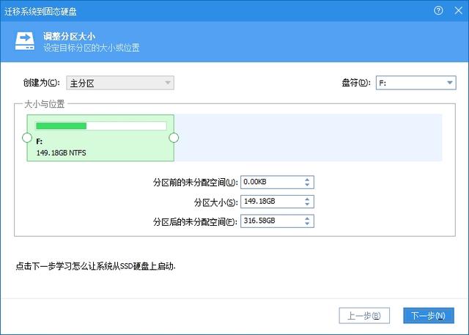Viewport: 469px width, 335px height.
Task: Open the 盘符 F: drive letter dropdown
Action: [416, 83]
